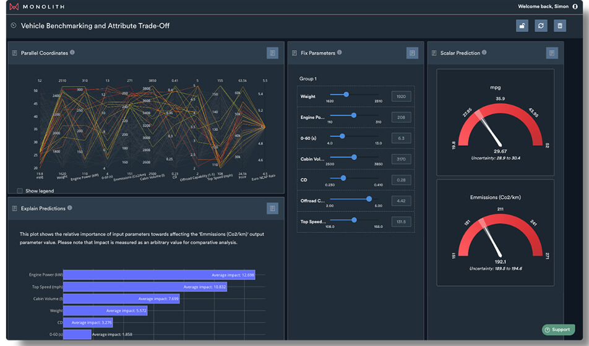
Task: Click the Cabin Volume value field 3170
Action: pyautogui.click(x=401, y=159)
